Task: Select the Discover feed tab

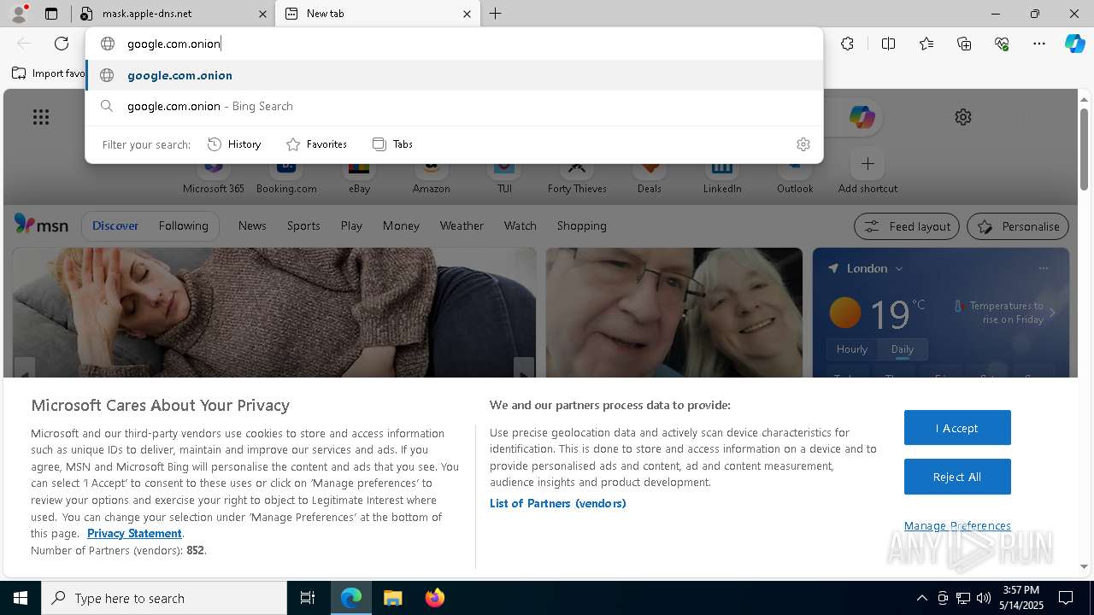Action: coord(115,225)
